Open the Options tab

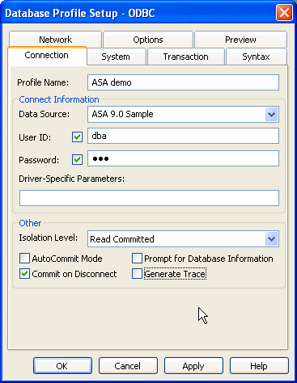[148, 40]
